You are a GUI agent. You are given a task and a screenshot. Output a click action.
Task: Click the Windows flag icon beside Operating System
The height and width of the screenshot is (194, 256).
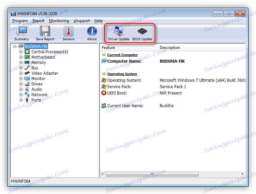coord(104,80)
